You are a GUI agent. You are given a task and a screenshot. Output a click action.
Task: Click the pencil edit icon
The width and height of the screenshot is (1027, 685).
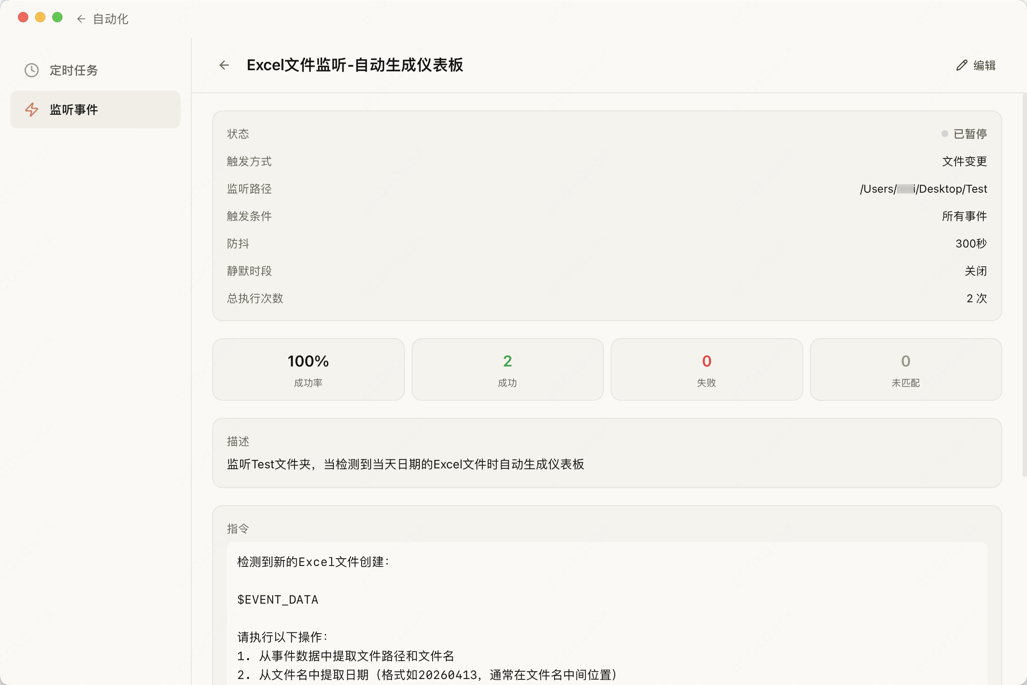pos(962,65)
